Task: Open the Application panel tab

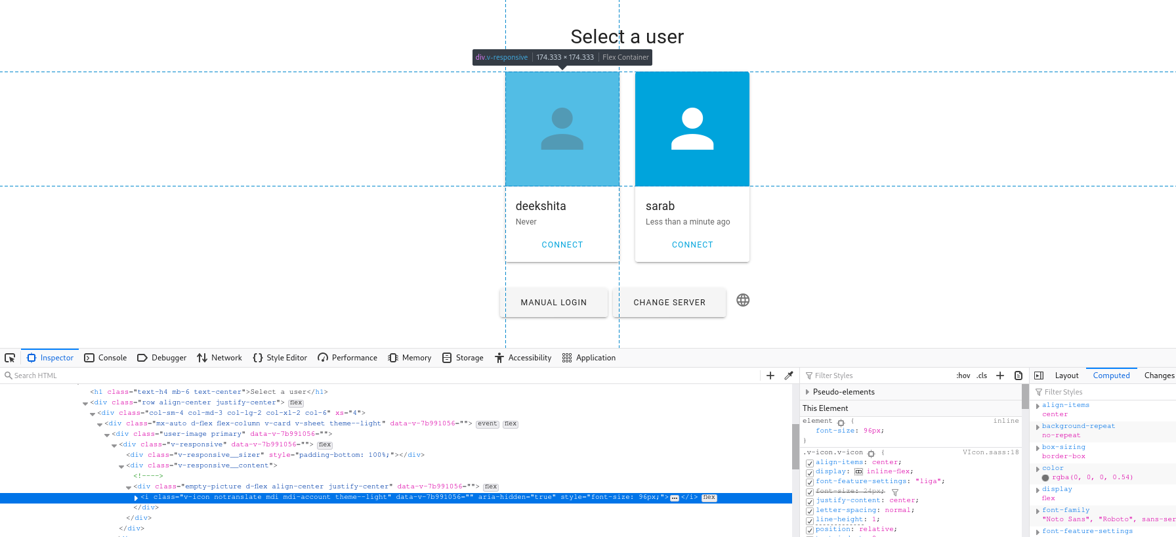Action: 589,358
